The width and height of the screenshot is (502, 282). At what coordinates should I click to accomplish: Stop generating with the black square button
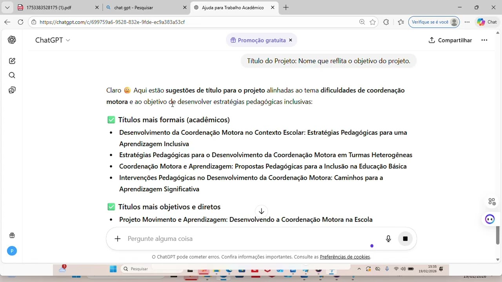tap(405, 239)
